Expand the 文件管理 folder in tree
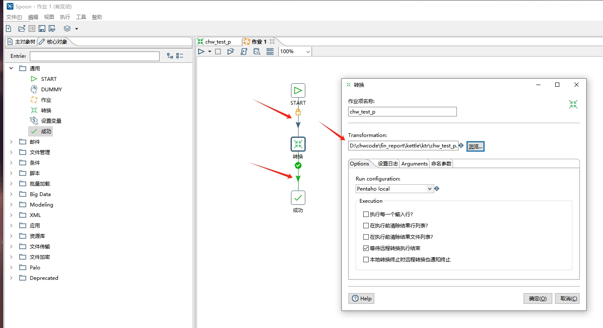 click(11, 152)
